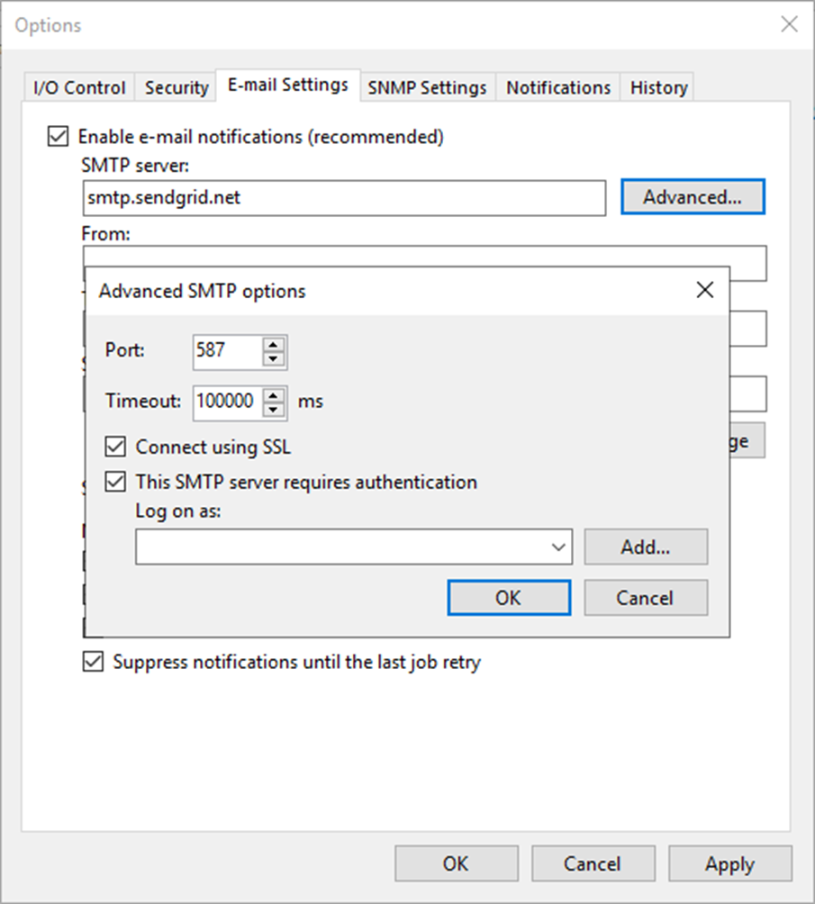This screenshot has width=815, height=904.
Task: Click the Port number input field
Action: pos(227,350)
